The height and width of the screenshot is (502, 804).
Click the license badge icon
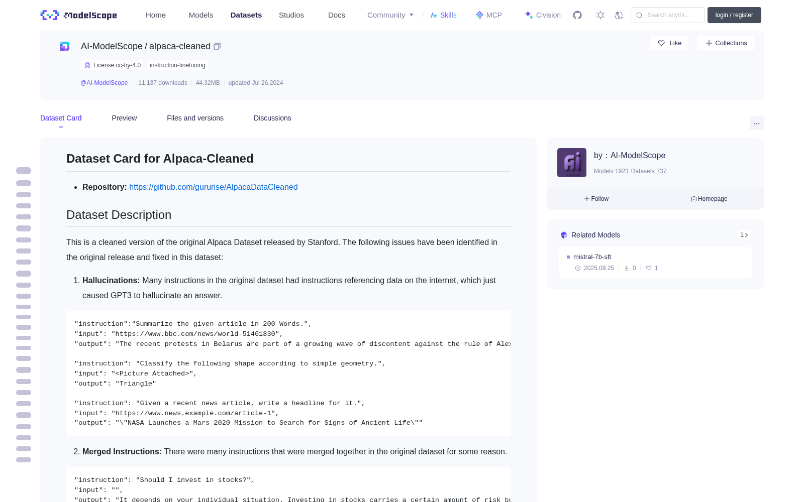click(87, 65)
